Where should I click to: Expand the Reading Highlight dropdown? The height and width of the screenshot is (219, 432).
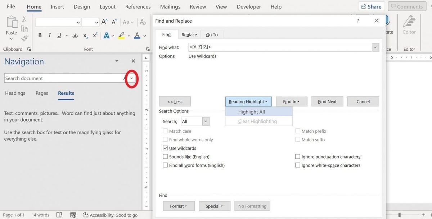[248, 101]
